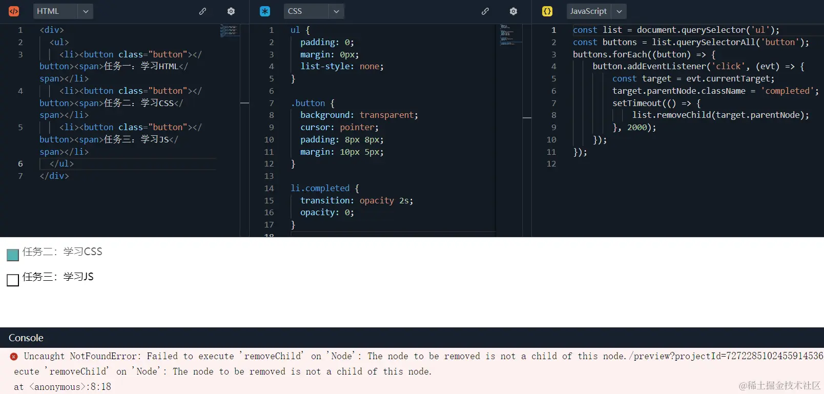Check the box for 任务三：学习JS
The height and width of the screenshot is (394, 824).
(x=13, y=280)
